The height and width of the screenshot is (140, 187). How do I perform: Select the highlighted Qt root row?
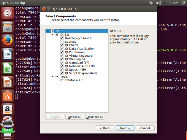[77, 31]
